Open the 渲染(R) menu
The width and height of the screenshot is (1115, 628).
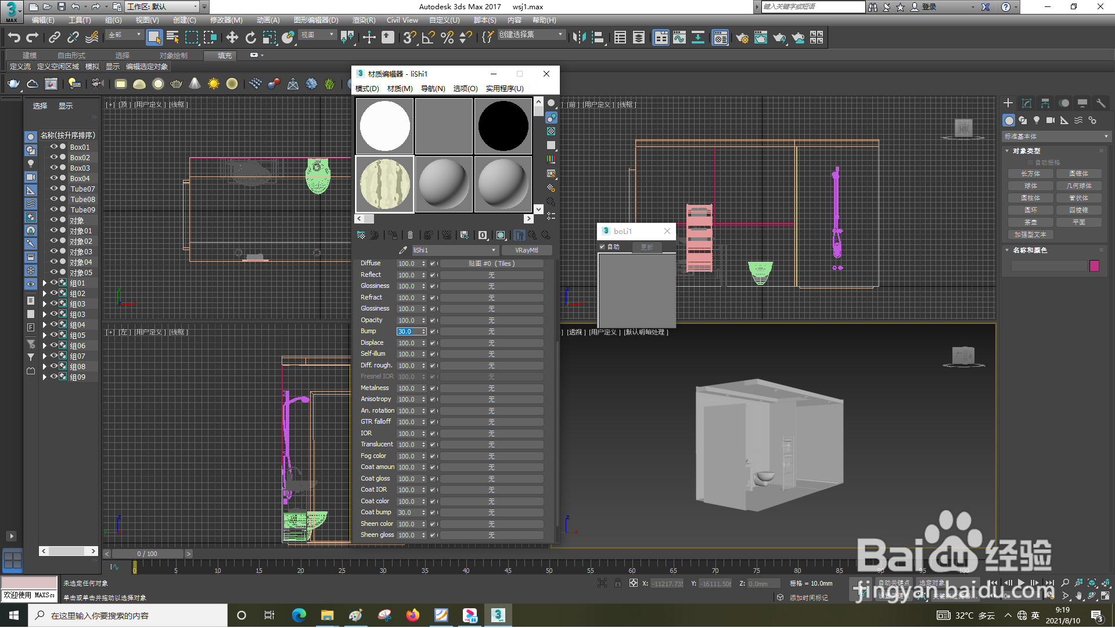364,20
